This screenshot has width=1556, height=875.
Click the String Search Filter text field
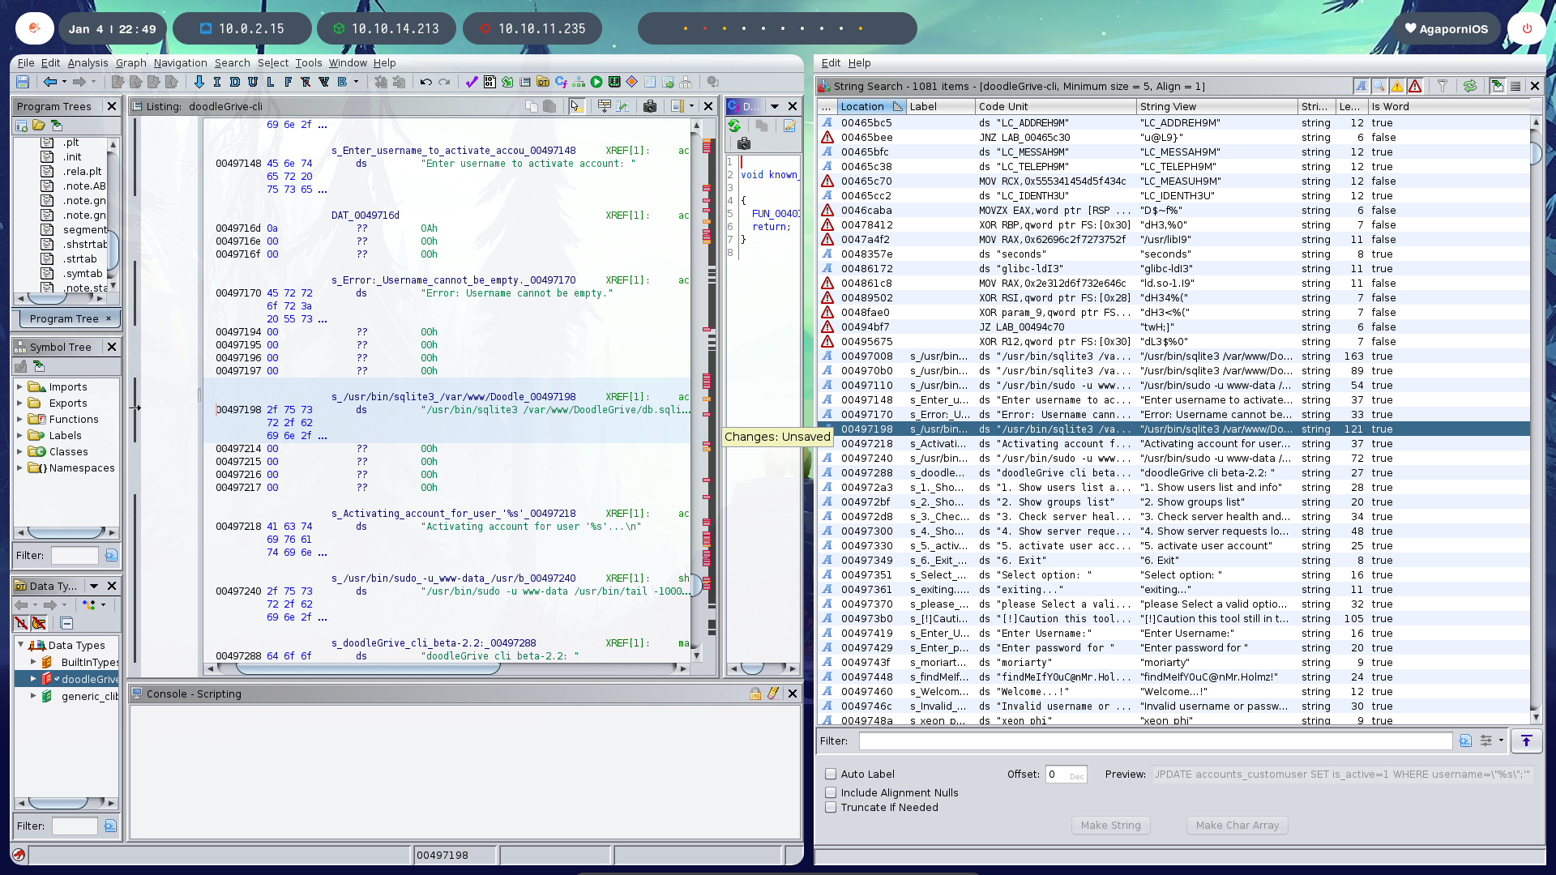(x=1155, y=741)
